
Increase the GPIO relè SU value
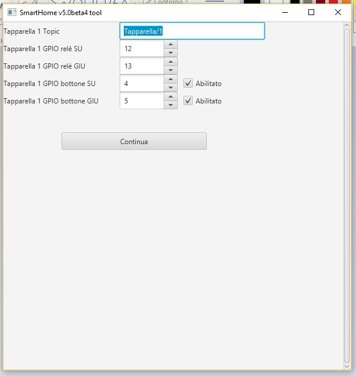pos(171,44)
